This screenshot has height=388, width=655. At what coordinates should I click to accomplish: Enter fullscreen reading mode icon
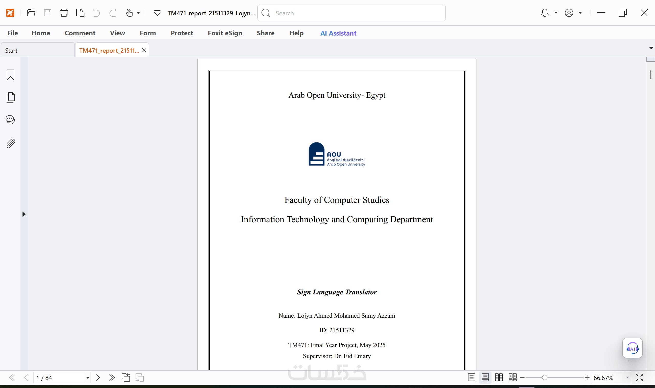click(639, 378)
